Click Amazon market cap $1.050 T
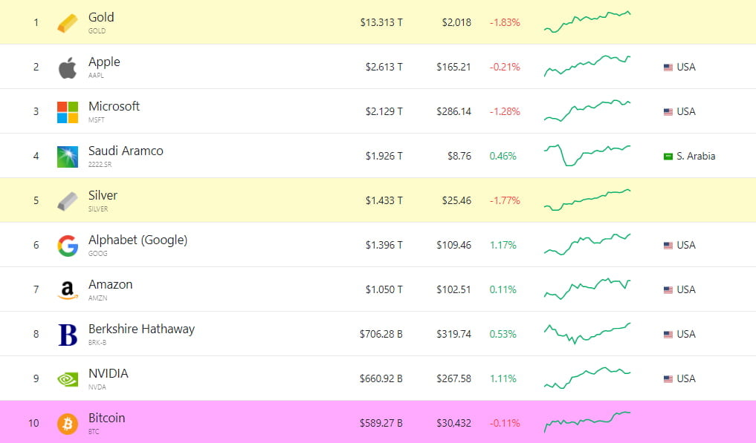756x443 pixels. click(384, 290)
